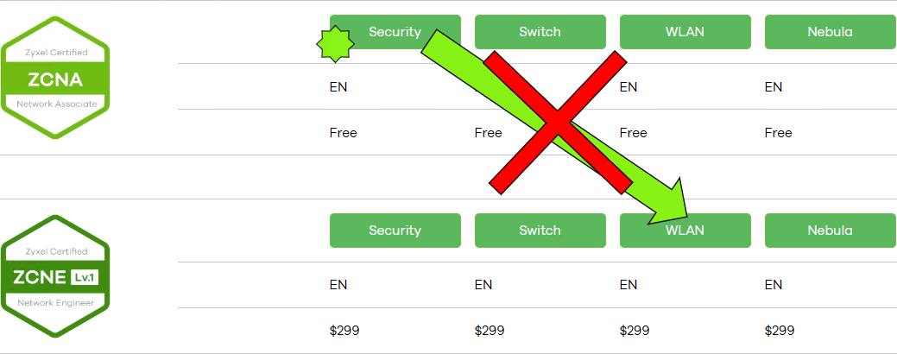Image resolution: width=897 pixels, height=354 pixels.
Task: Click the EN language under ZCNA Nebula
Action: [x=774, y=87]
